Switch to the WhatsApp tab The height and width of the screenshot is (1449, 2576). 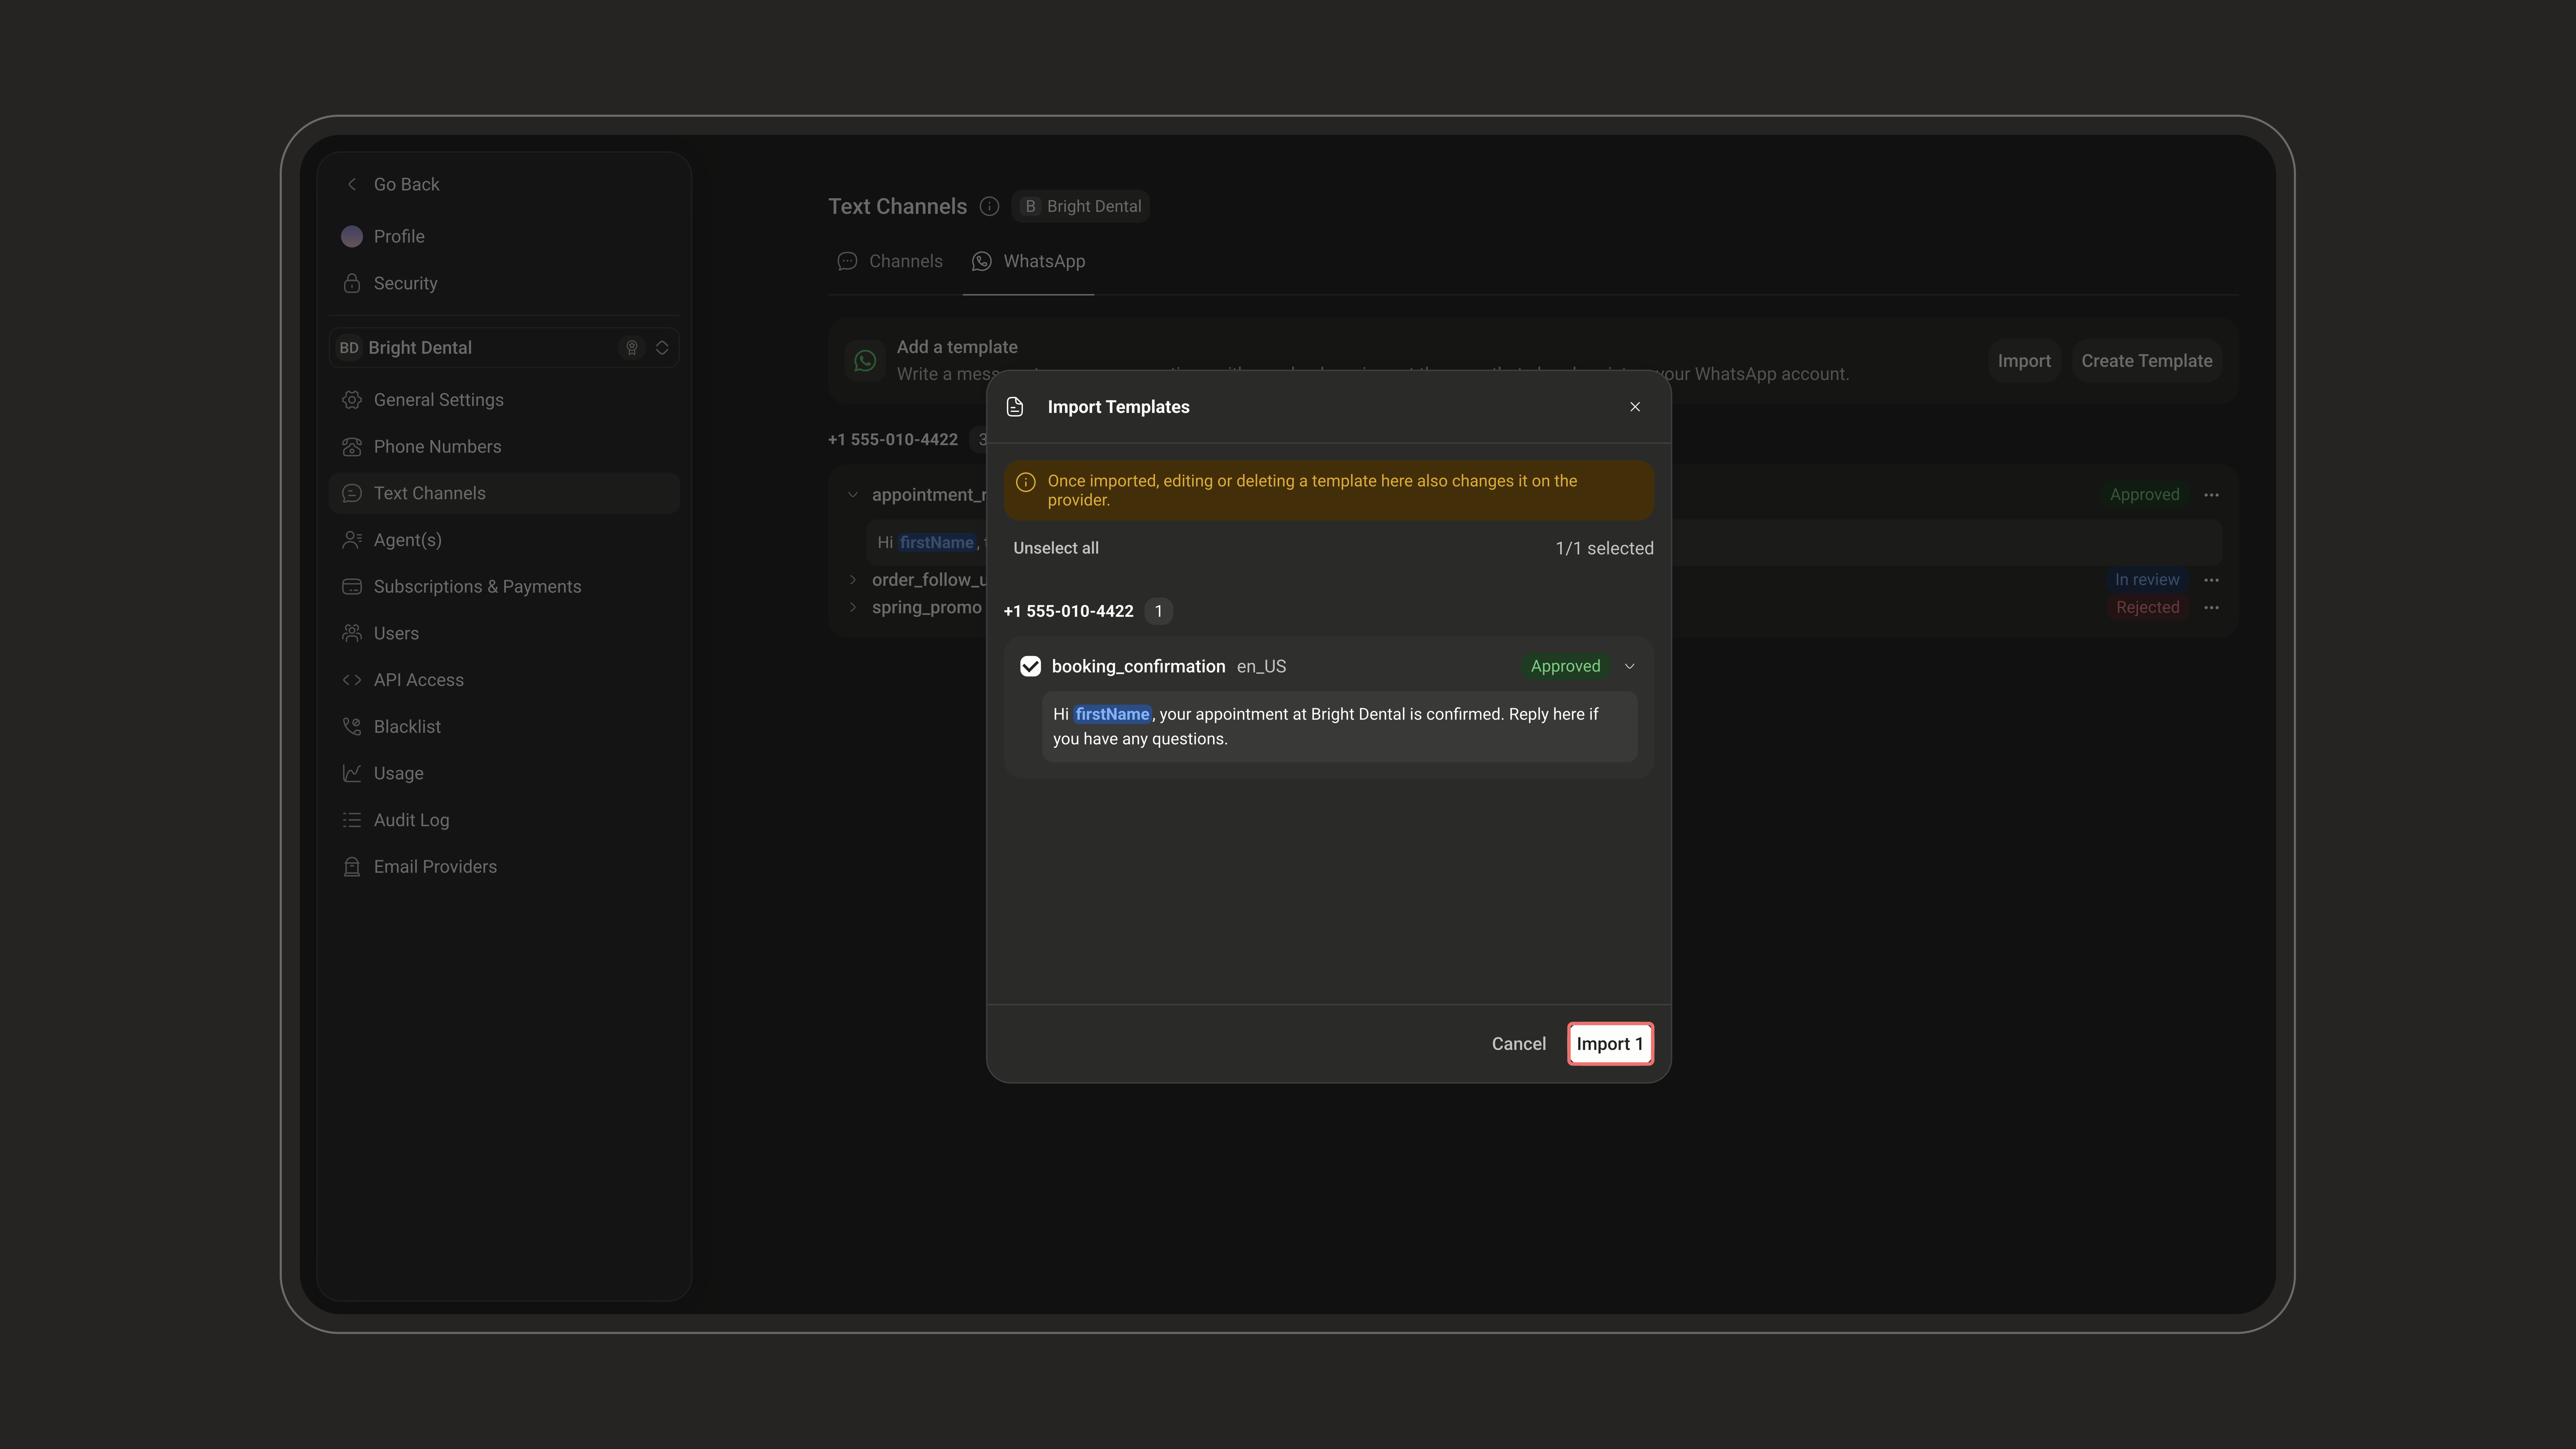point(1029,261)
